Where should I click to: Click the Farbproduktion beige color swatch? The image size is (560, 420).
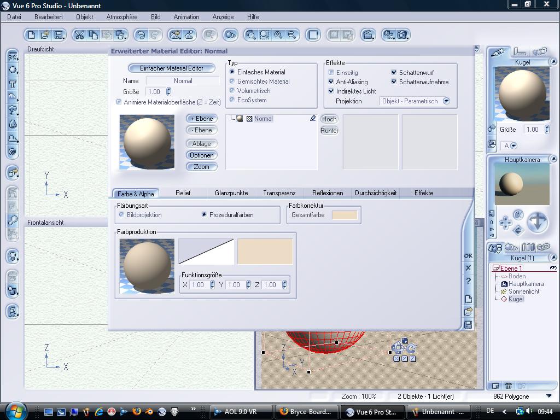265,252
